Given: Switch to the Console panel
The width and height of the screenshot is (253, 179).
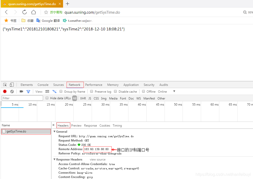Looking at the screenshot, I should pos(43,85).
